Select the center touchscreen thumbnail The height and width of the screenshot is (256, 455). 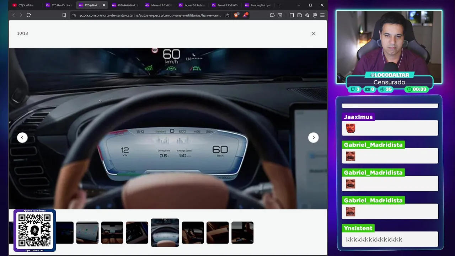[87, 233]
